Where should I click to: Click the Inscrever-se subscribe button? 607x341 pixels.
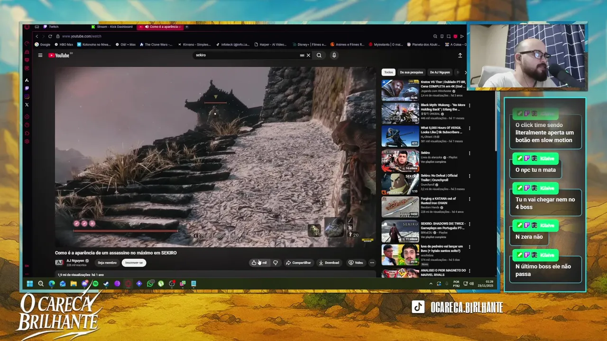tap(134, 263)
